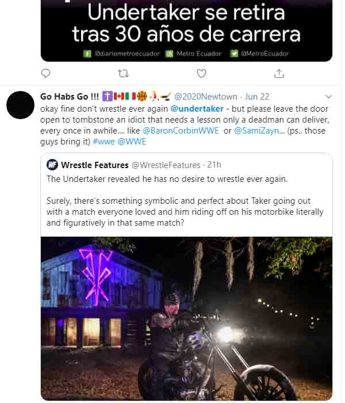Open the @BaronCorbinWWE mention link

tap(181, 131)
